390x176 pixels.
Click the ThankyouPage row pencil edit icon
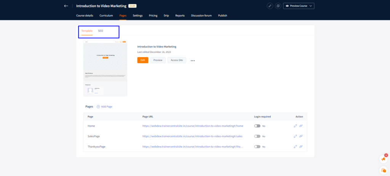(x=295, y=146)
